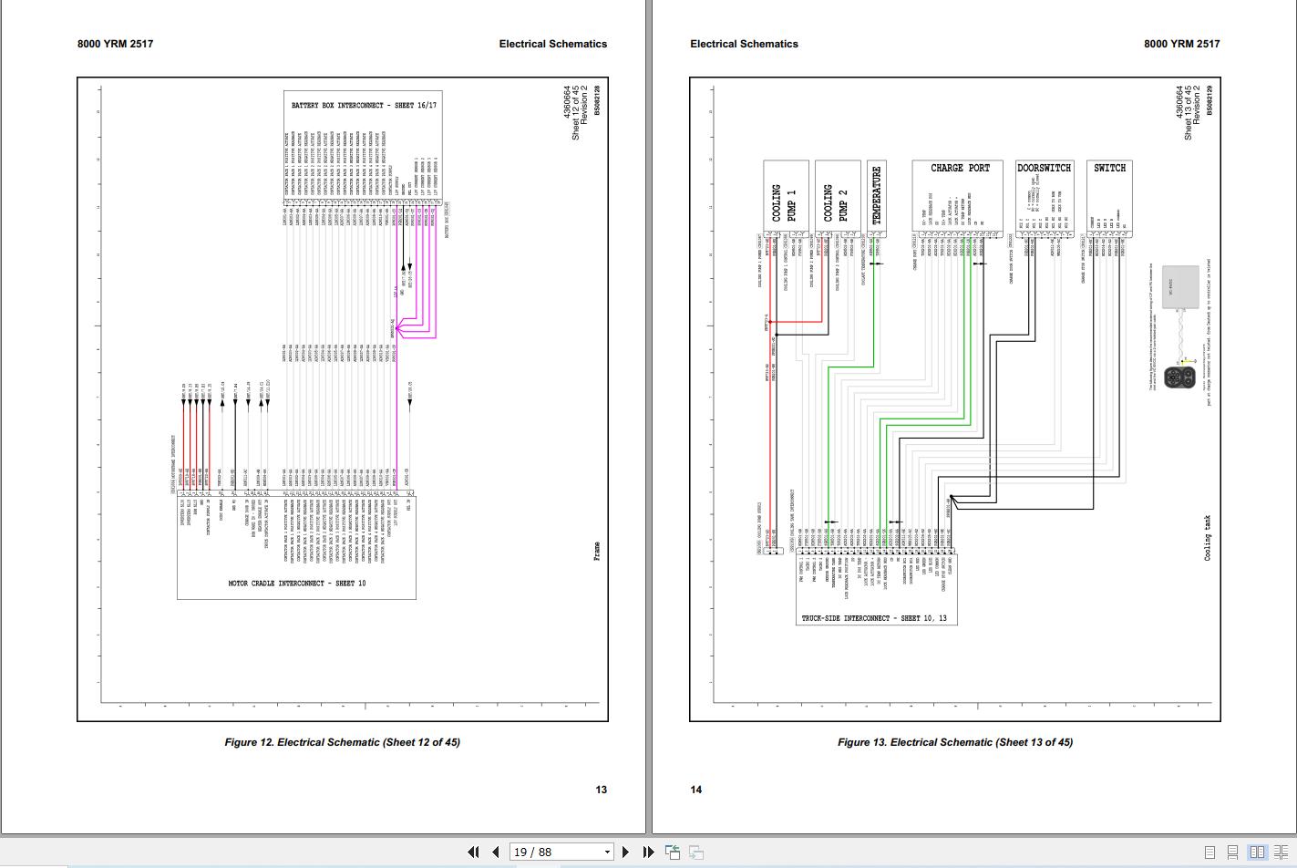Image resolution: width=1297 pixels, height=868 pixels.
Task: Click Motor Cradle Interconnect Sheet 10 label
Action: tap(297, 584)
